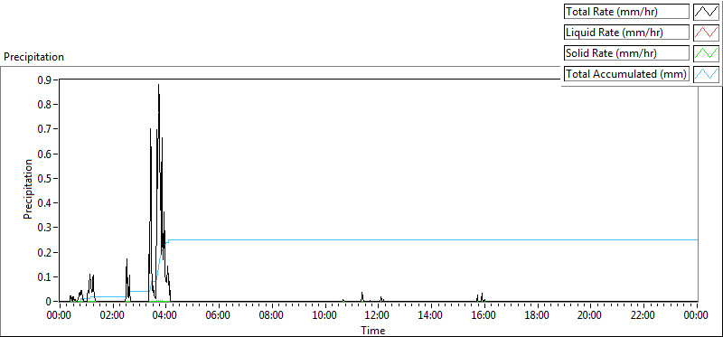Click the tallest rainfall peak near 0.88
The height and width of the screenshot is (337, 723).
pyautogui.click(x=159, y=86)
